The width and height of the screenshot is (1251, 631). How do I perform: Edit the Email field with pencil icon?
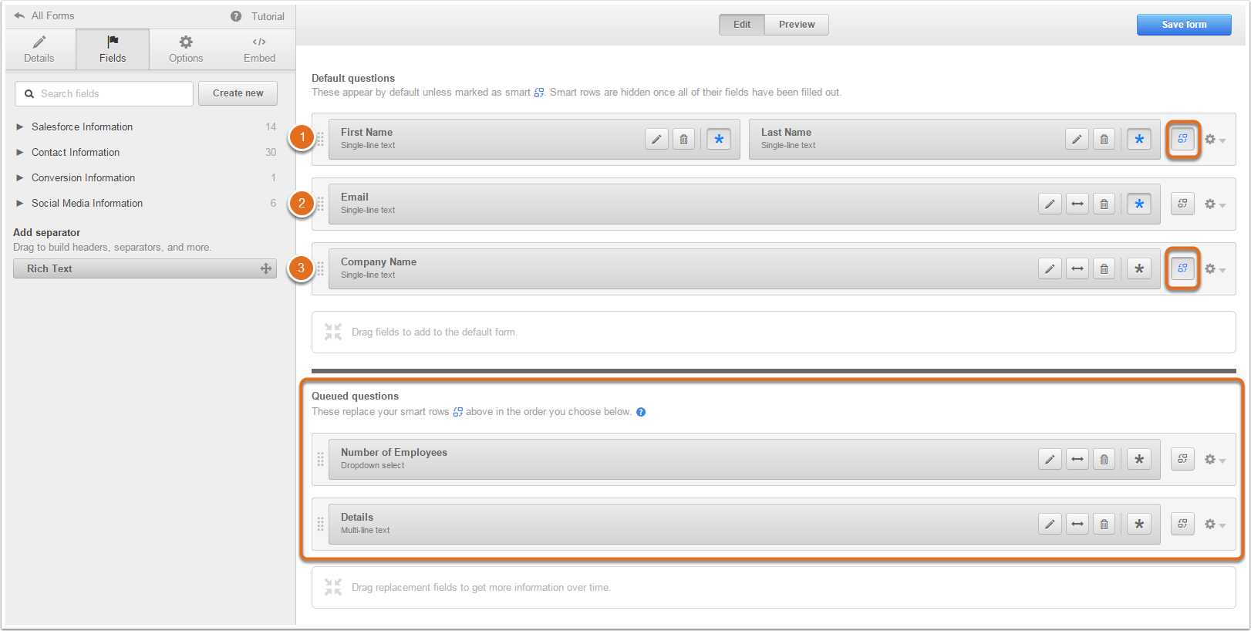(x=1050, y=204)
